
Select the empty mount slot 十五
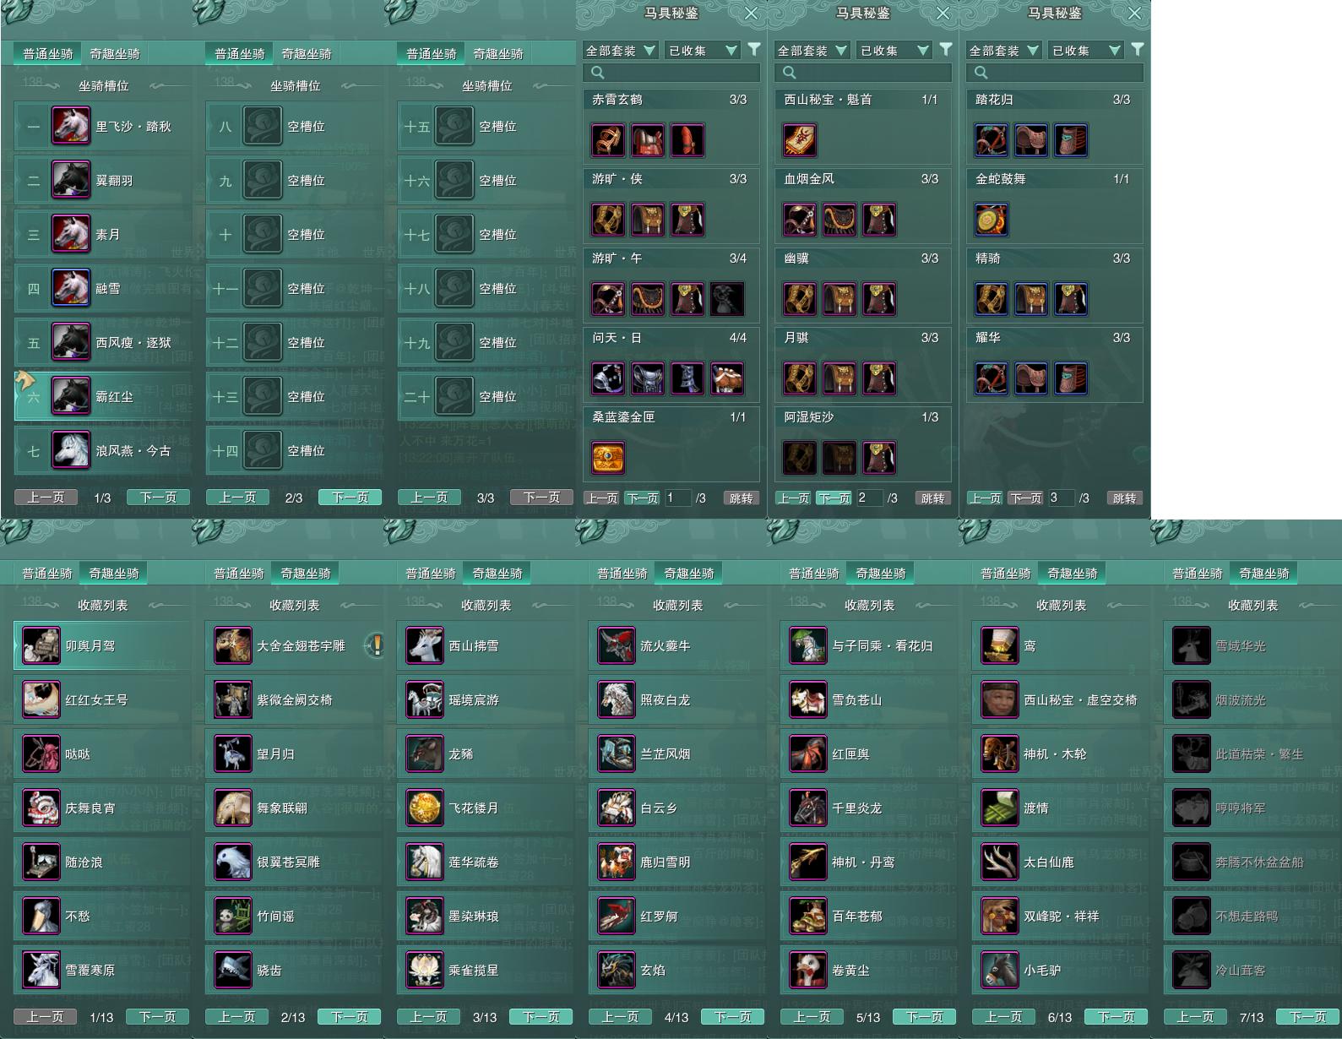pyautogui.click(x=486, y=126)
